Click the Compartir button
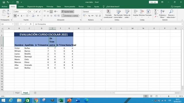The image size is (184, 103). coord(176,7)
